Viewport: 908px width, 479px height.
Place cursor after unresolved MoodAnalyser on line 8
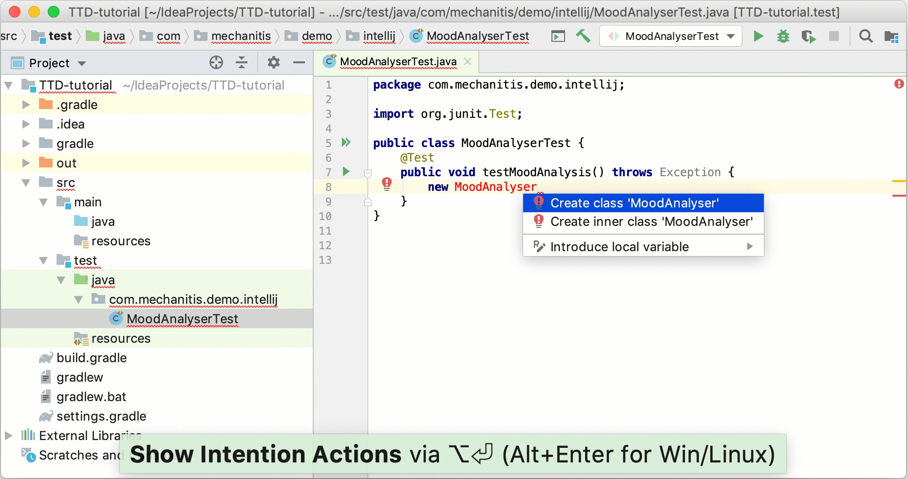[537, 187]
